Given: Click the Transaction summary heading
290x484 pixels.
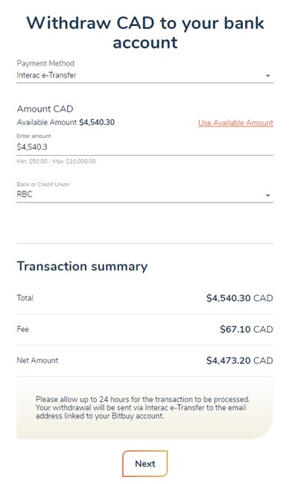Looking at the screenshot, I should [82, 266].
